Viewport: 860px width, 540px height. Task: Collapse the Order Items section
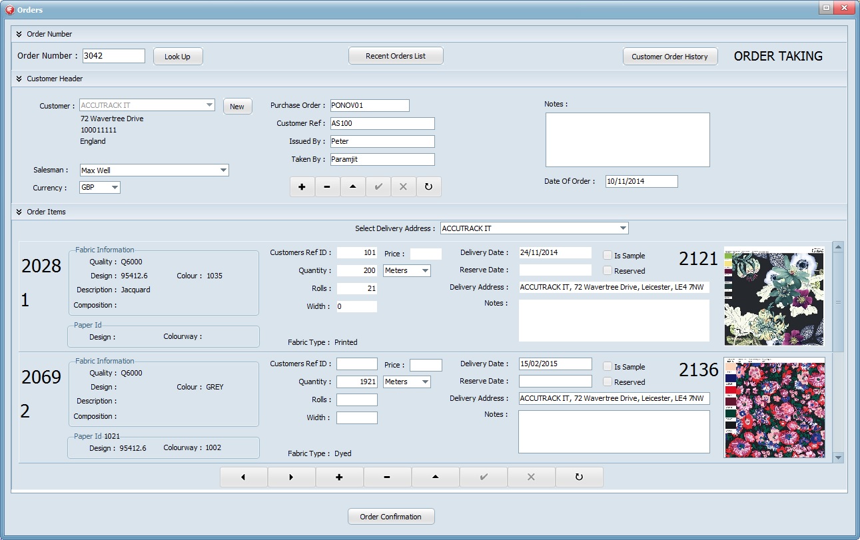19,212
